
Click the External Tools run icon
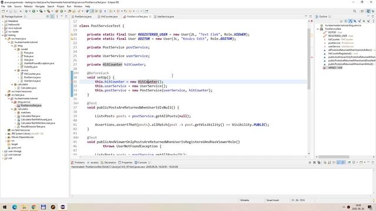(48, 11)
